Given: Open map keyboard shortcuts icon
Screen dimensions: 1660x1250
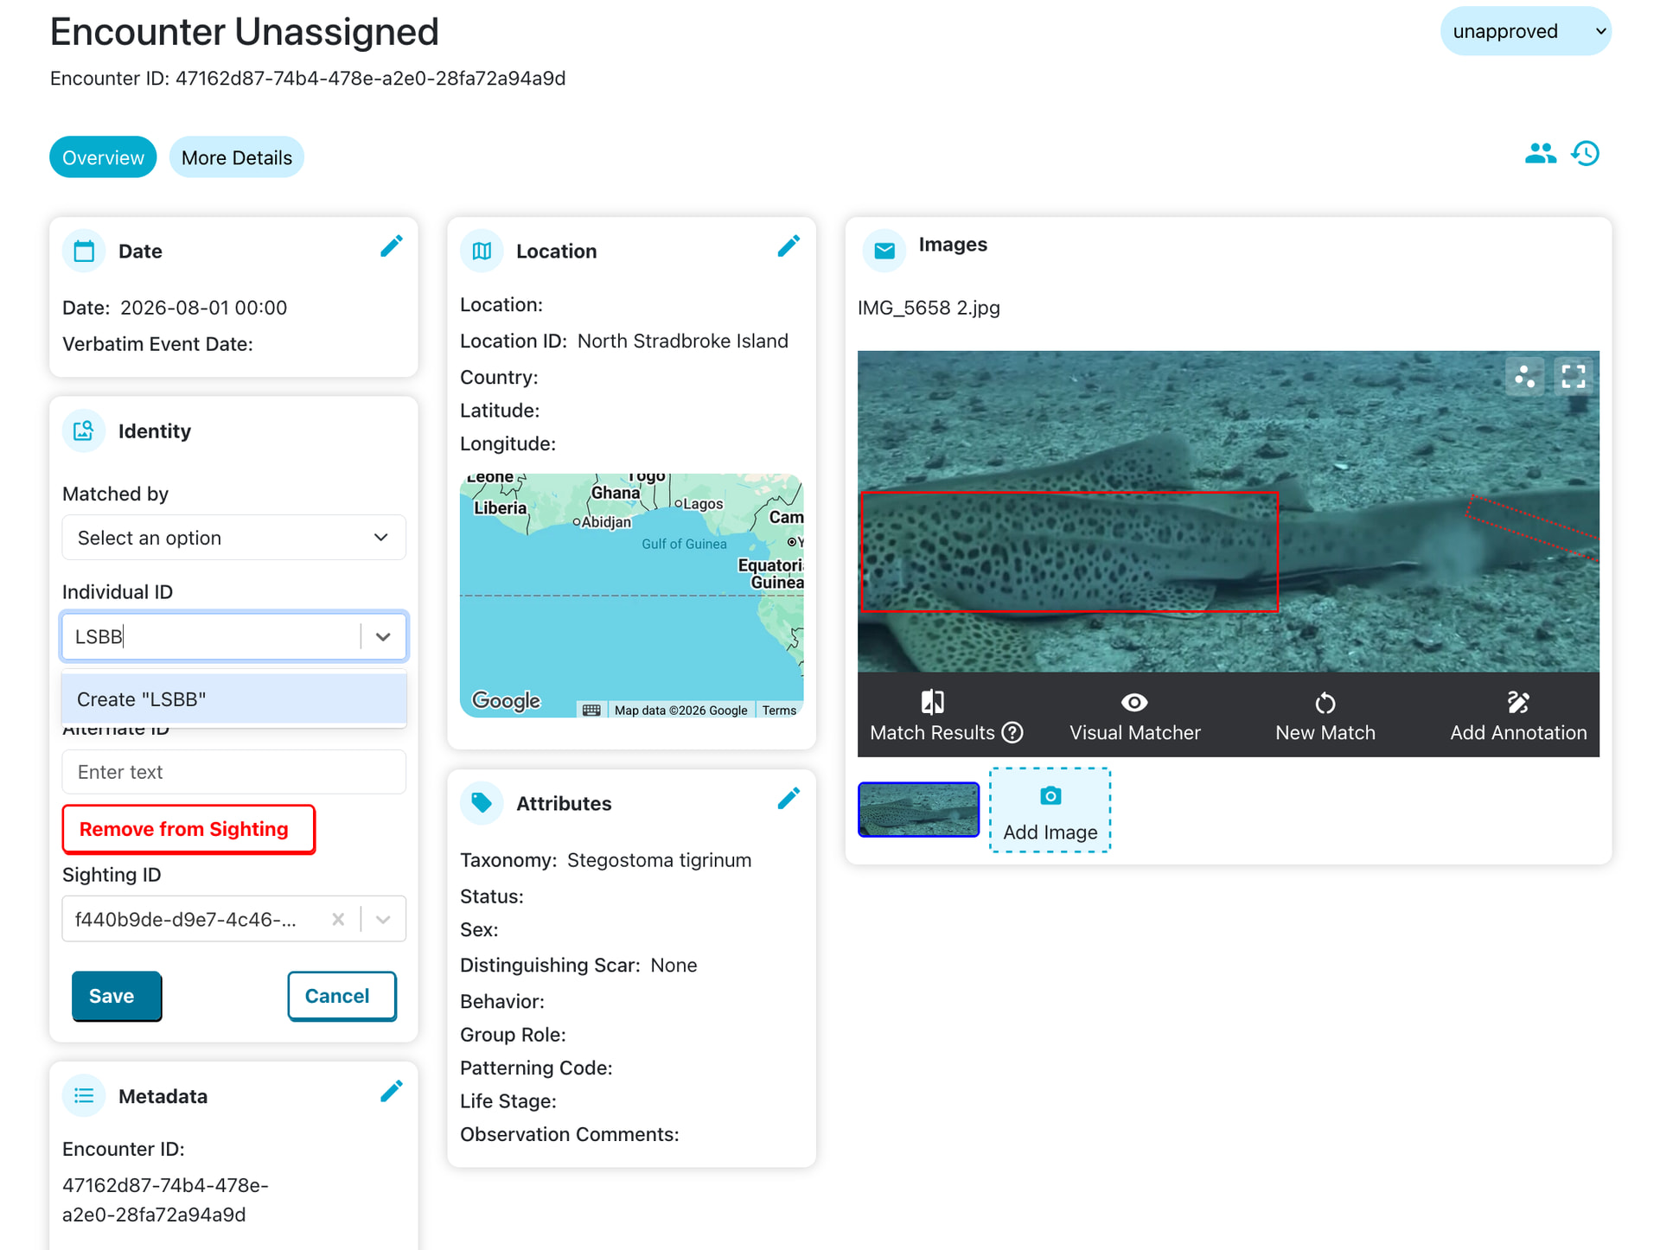Looking at the screenshot, I should click(591, 710).
